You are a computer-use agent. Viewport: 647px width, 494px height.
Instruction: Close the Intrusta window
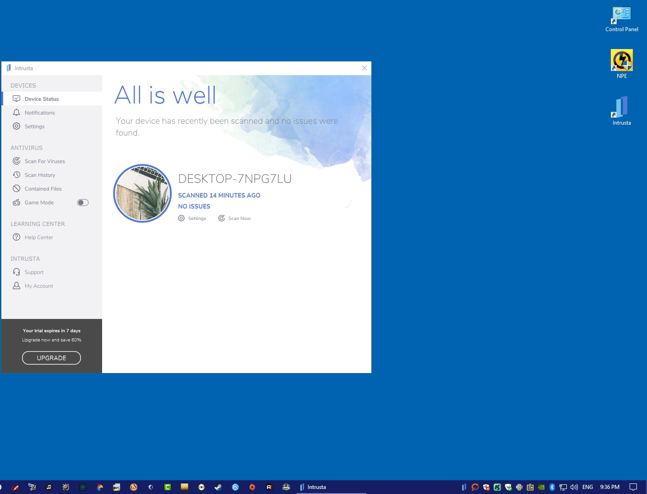[364, 68]
